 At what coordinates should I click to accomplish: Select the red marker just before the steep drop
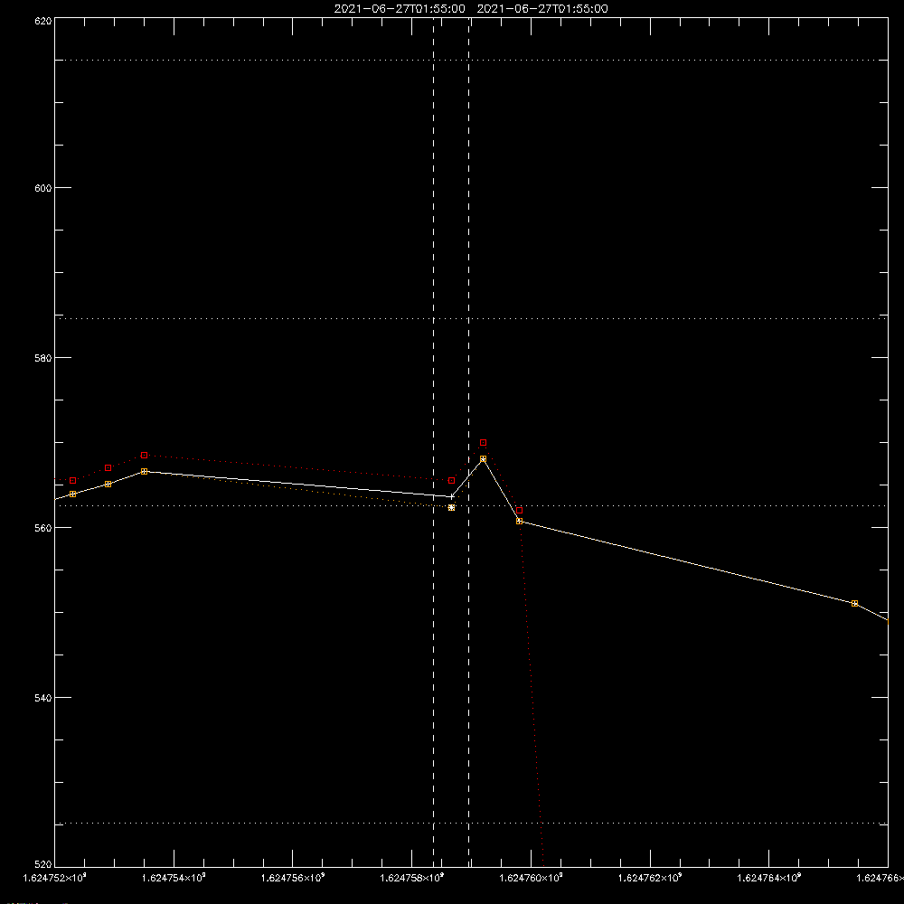pyautogui.click(x=520, y=510)
